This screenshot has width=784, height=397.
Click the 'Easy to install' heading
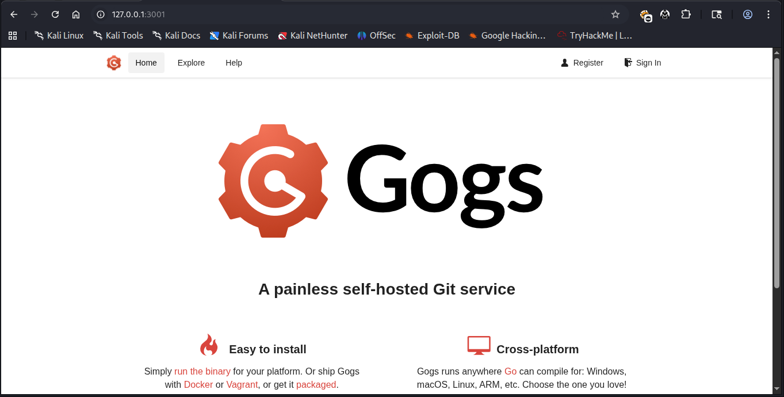267,349
